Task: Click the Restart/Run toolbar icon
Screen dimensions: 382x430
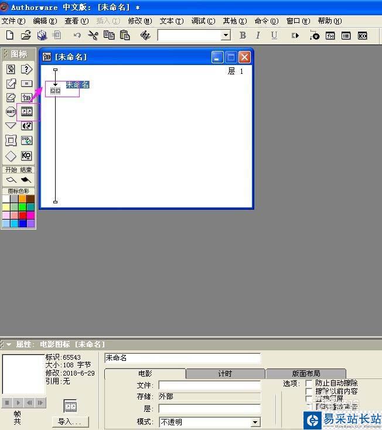Action: 295,35
